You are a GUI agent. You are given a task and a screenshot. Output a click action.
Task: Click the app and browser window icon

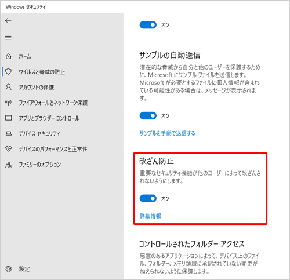click(8, 118)
